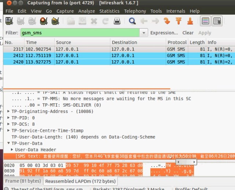Screen dimensions: 235x190
Task: Expand the TP-Originating-Address field
Action: click(x=8, y=111)
